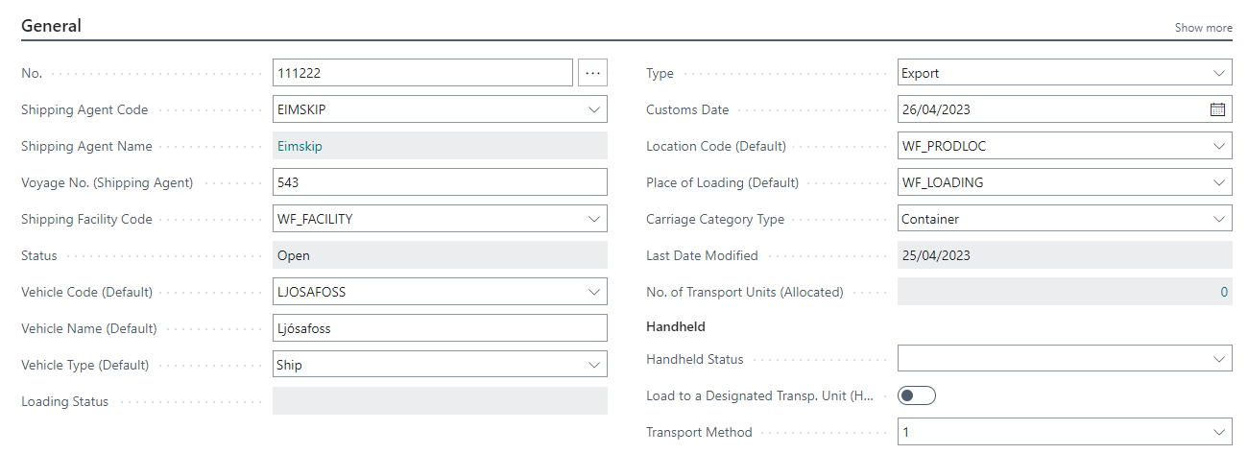The width and height of the screenshot is (1248, 454).
Task: Open the Transport Method dropdown
Action: pyautogui.click(x=1218, y=432)
